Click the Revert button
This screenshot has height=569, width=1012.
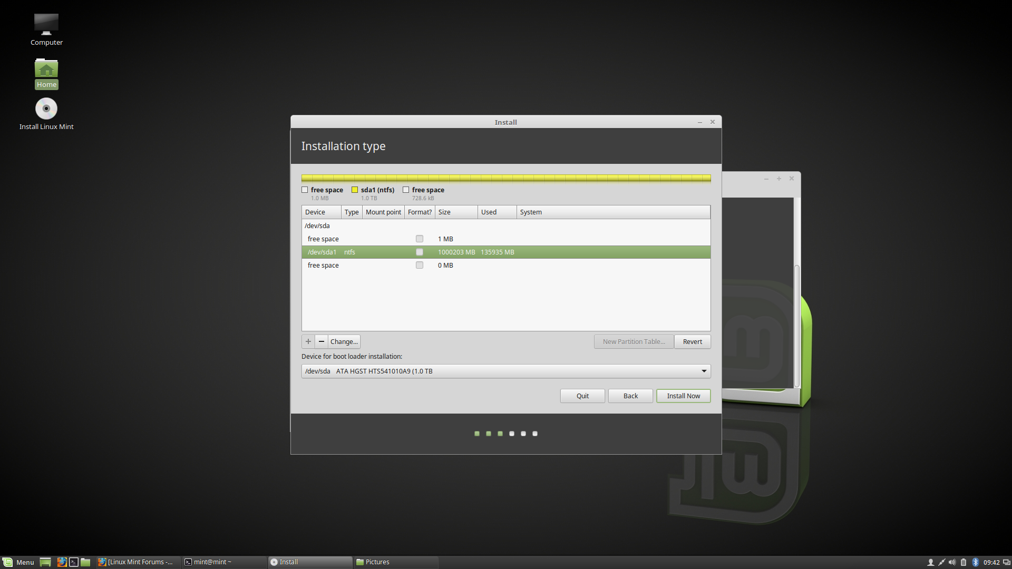pos(693,341)
